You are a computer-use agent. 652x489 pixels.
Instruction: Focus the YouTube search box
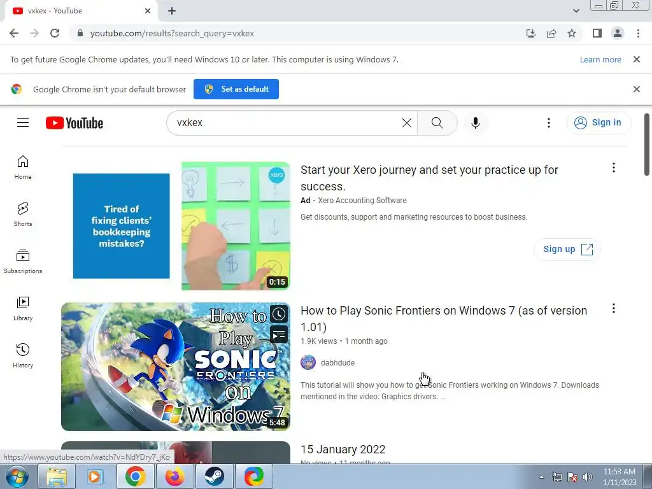(x=287, y=123)
